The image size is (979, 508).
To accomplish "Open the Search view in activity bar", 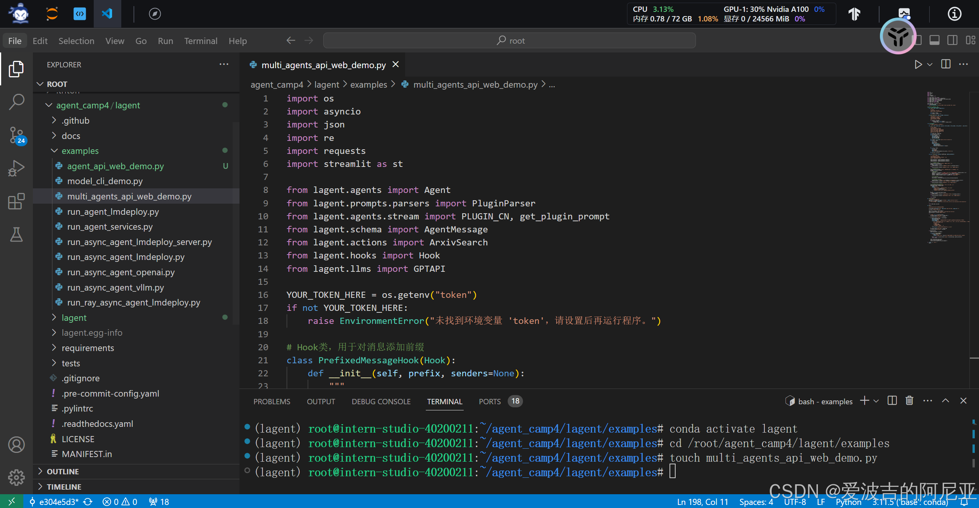I will pyautogui.click(x=16, y=102).
